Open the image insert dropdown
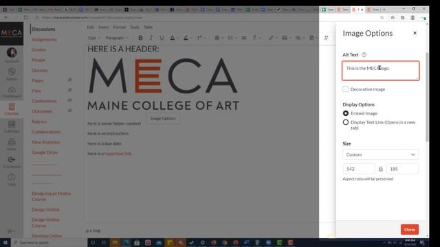 click(286, 38)
